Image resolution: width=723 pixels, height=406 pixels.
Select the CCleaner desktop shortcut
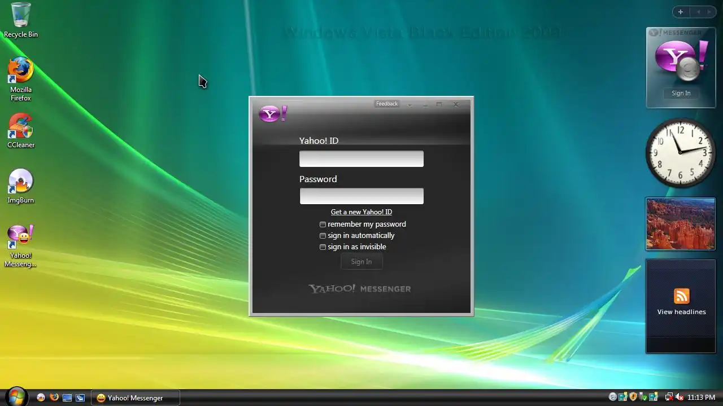[21, 131]
